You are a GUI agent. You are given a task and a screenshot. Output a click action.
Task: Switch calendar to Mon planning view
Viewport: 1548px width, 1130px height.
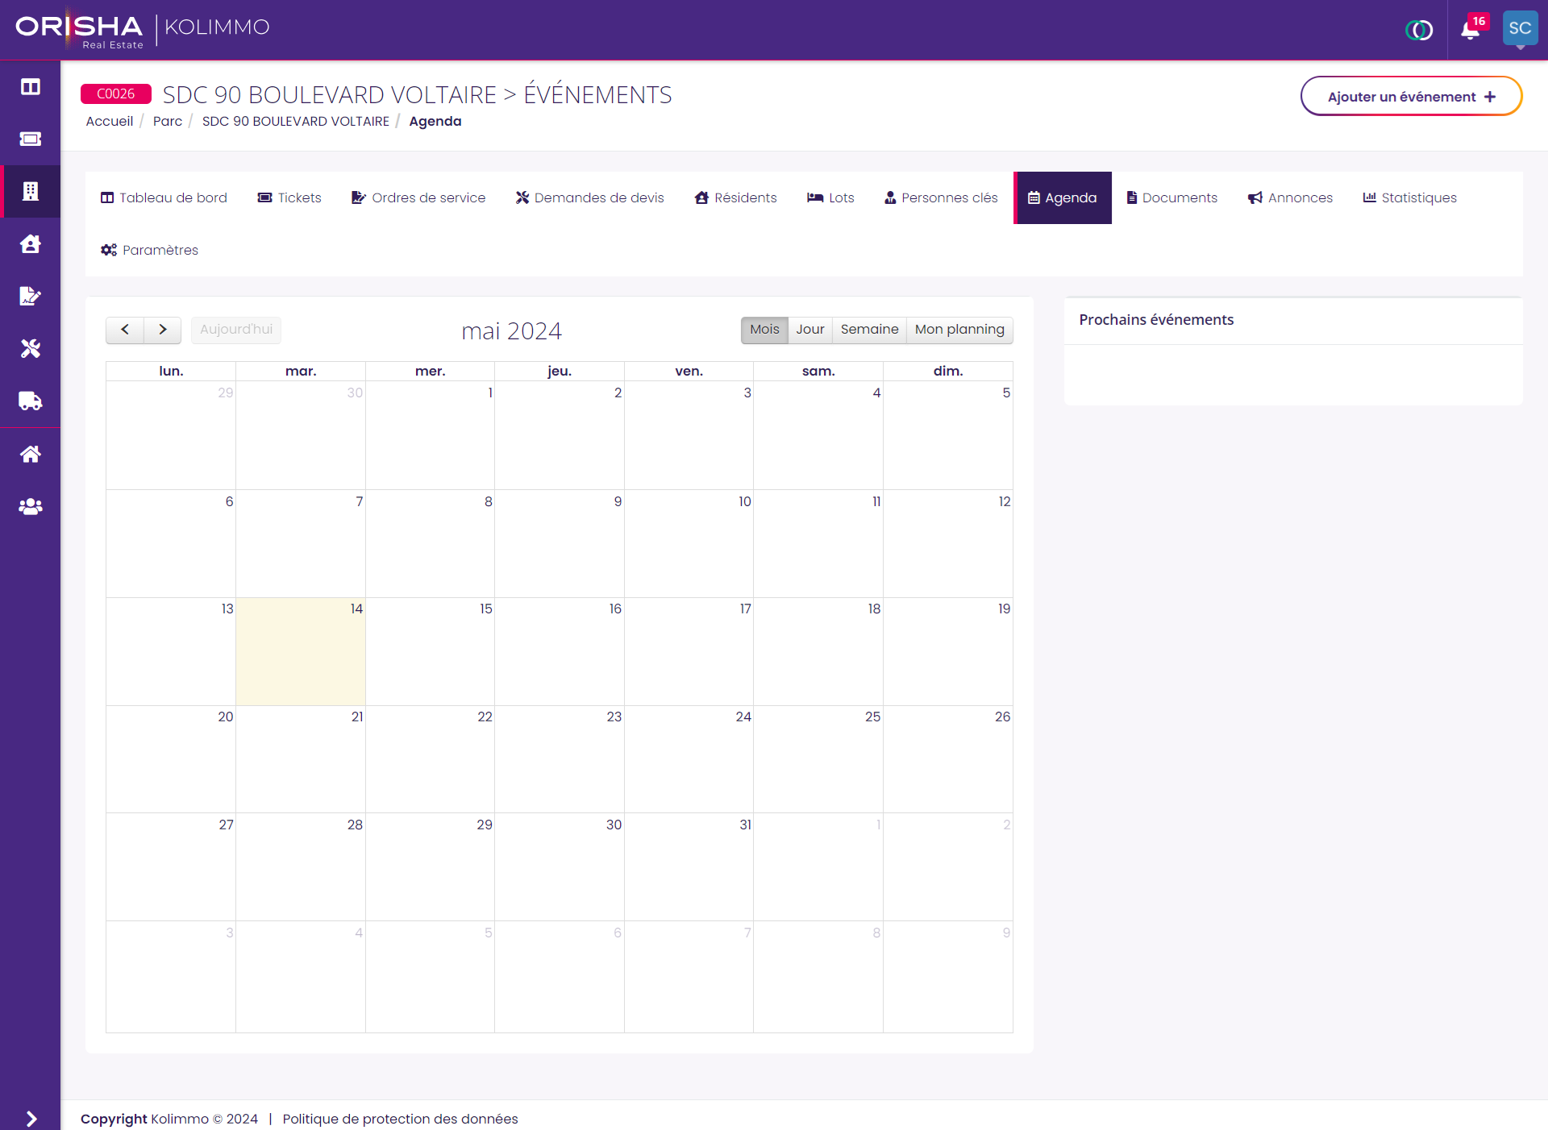[959, 330]
